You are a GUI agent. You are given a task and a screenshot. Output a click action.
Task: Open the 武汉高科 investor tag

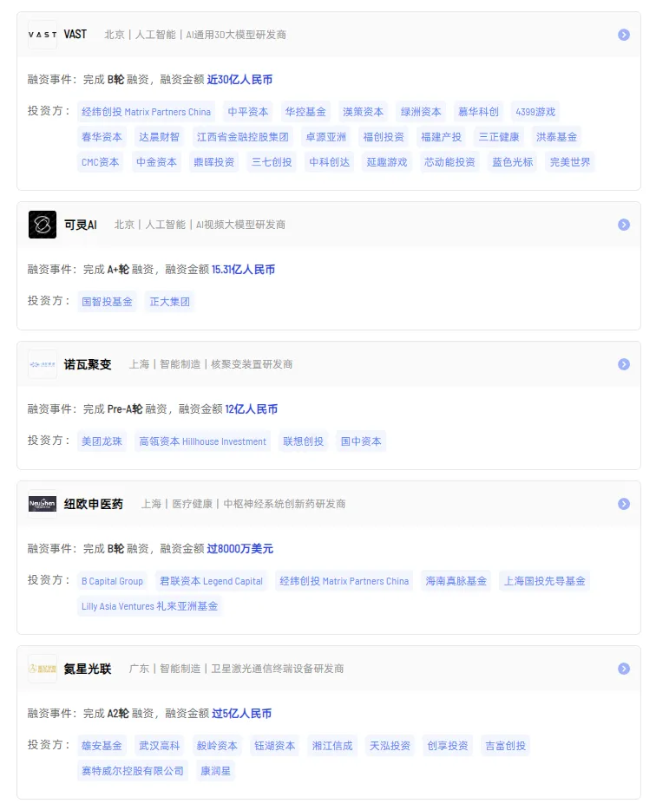[159, 746]
